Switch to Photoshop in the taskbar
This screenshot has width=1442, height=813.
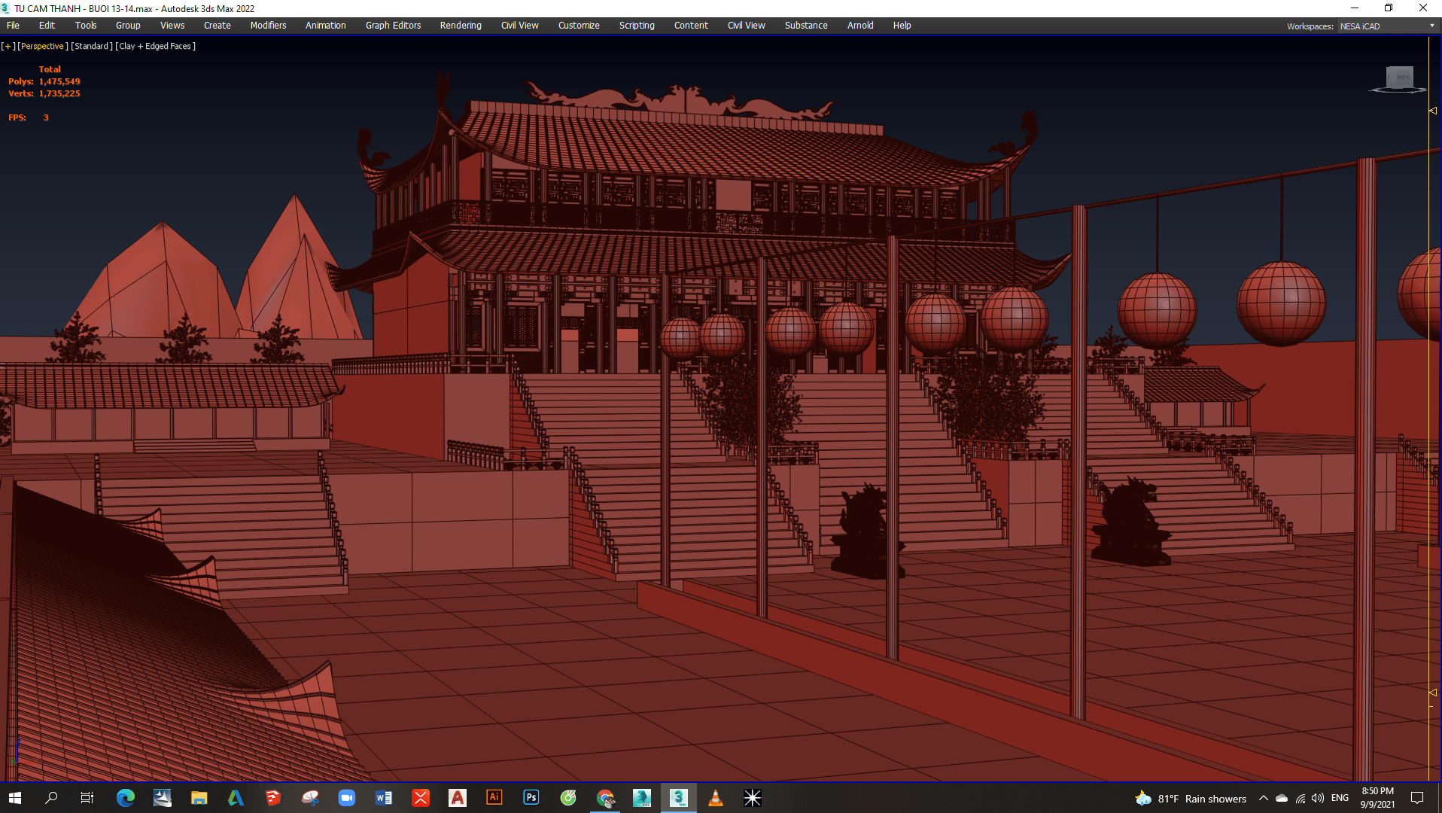(x=531, y=798)
